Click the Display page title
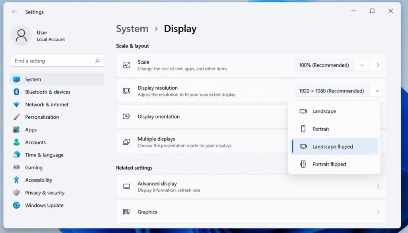408x233 pixels. click(x=180, y=29)
